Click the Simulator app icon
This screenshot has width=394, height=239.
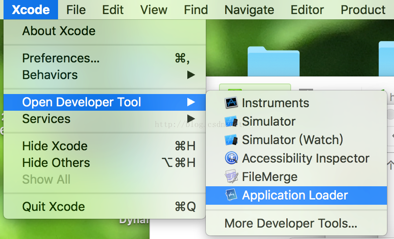[231, 122]
